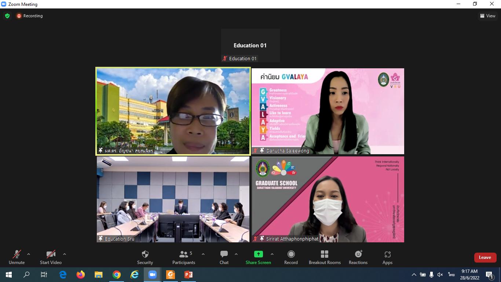Open Windows taskbar search
Screen dimensions: 501x282
[26, 275]
